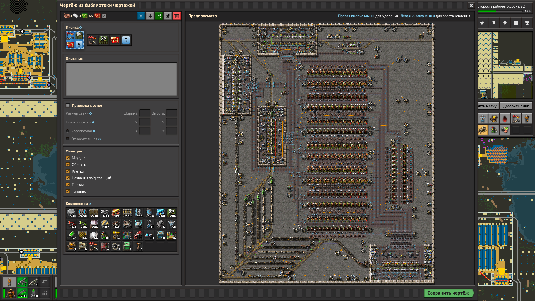This screenshot has height=301, width=535.
Task: Click the export blueprint string arrow icon
Action: [168, 16]
